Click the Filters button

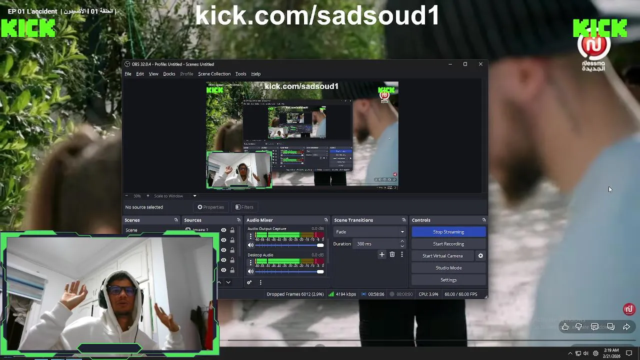(244, 207)
